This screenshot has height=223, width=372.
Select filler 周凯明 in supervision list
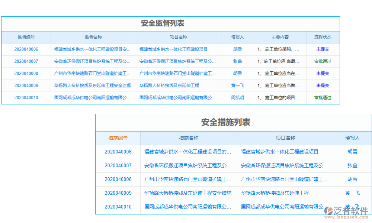click(x=237, y=98)
